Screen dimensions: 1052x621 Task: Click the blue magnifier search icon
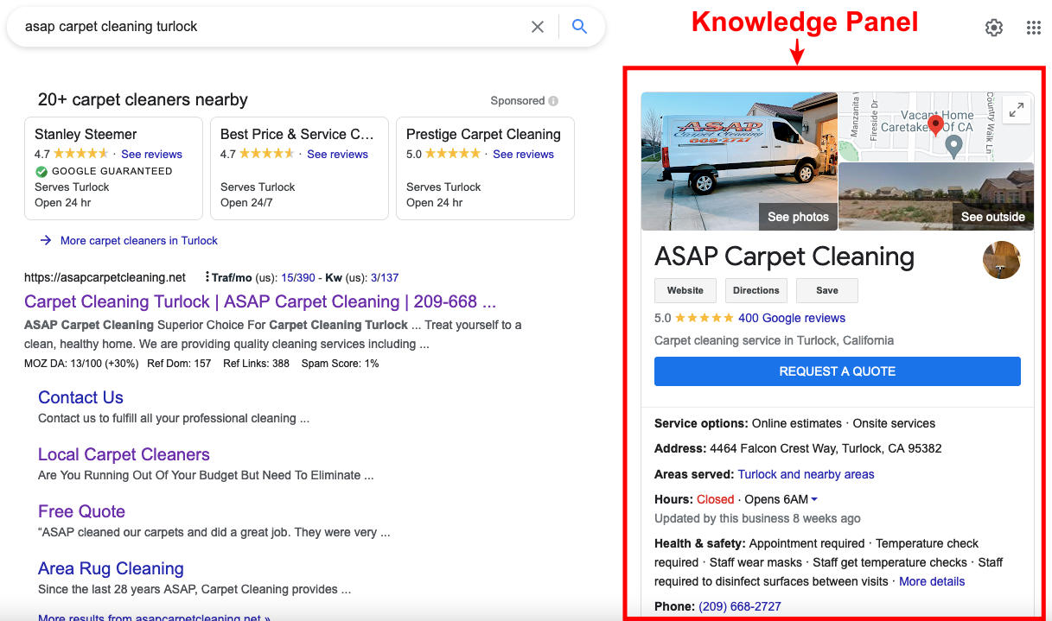580,27
